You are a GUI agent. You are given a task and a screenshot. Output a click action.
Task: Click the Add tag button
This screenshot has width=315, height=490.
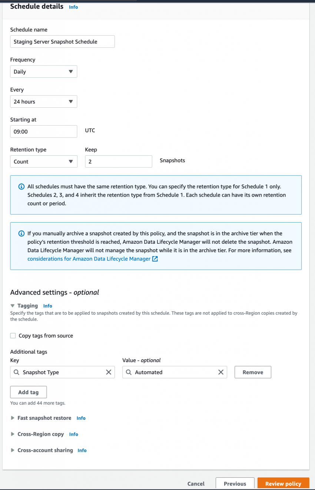pyautogui.click(x=28, y=392)
